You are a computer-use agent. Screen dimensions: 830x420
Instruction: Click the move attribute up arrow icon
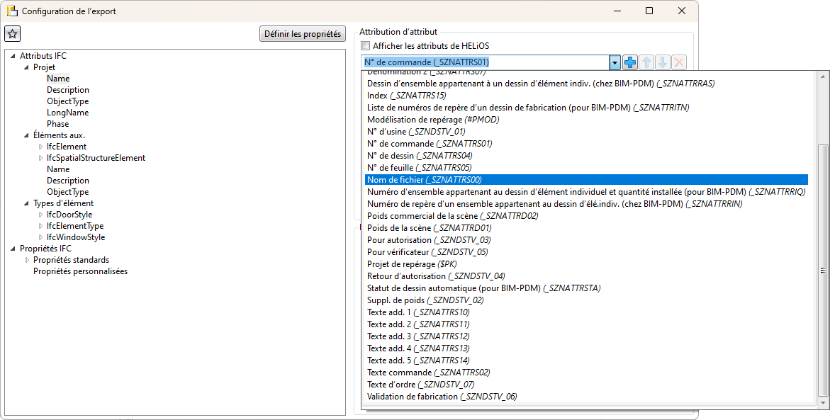click(646, 62)
